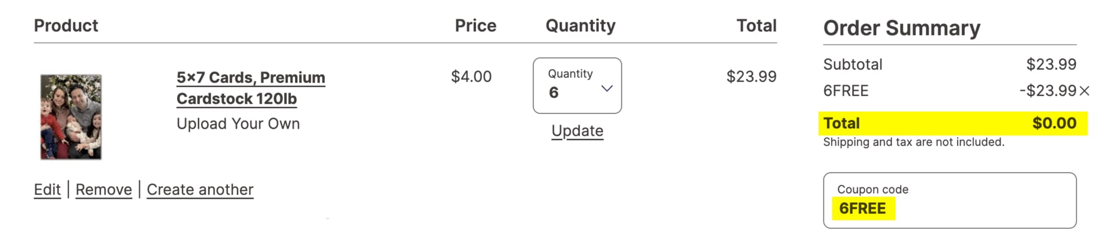Click the highlighted $0.00 order total
This screenshot has height=240, width=1115.
[1054, 123]
